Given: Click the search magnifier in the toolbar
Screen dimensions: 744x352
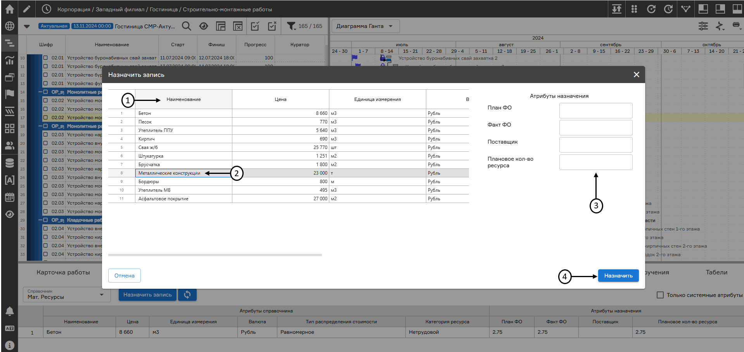Looking at the screenshot, I should tap(187, 26).
